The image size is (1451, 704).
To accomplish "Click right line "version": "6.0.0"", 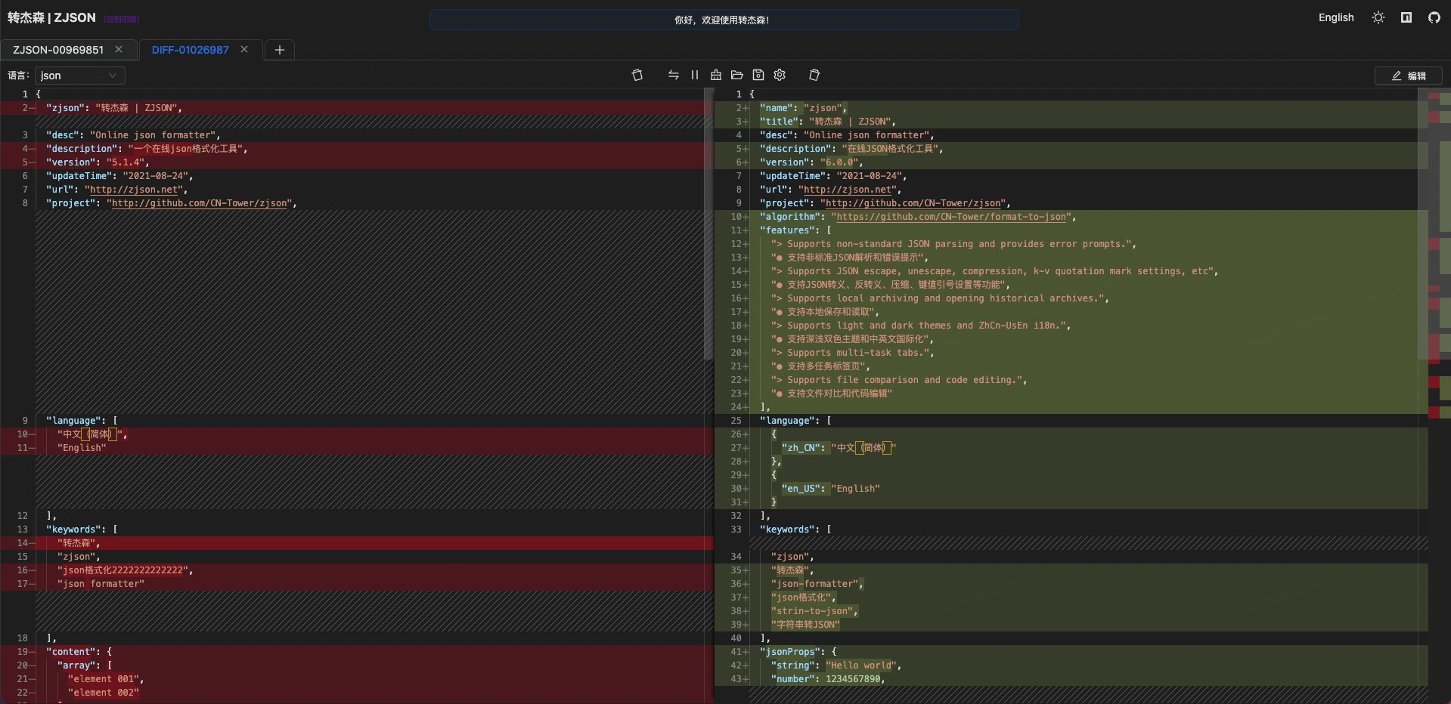I will (811, 162).
